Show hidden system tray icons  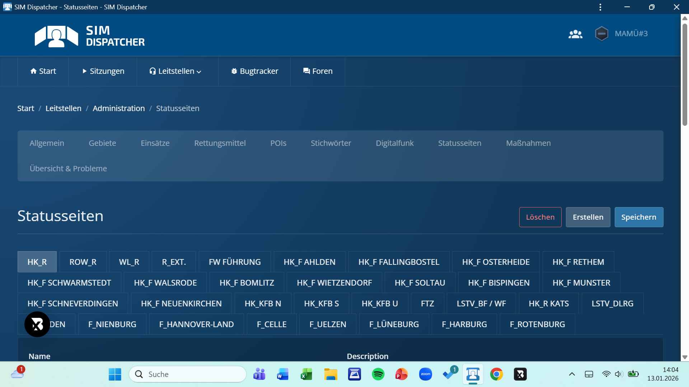pos(572,374)
